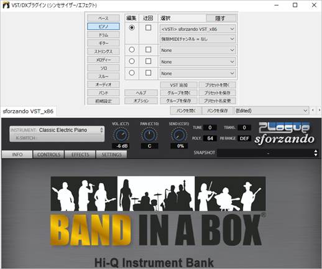Screen dimensions: 322x269
Task: Switch to the INFO tab
Action: 17,154
